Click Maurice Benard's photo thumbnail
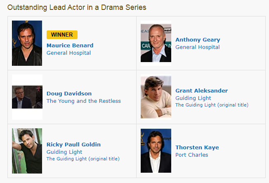This screenshot has height=183, width=269. (x=27, y=43)
